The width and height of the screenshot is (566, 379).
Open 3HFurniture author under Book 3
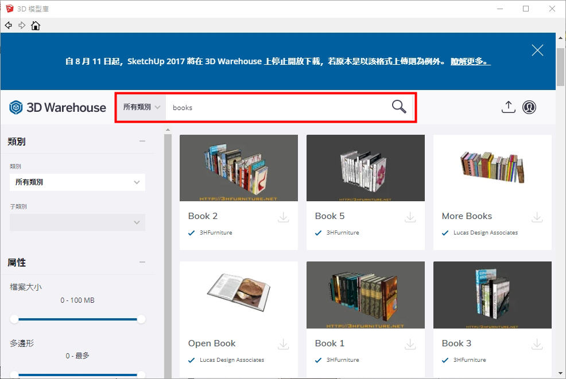pyautogui.click(x=470, y=360)
